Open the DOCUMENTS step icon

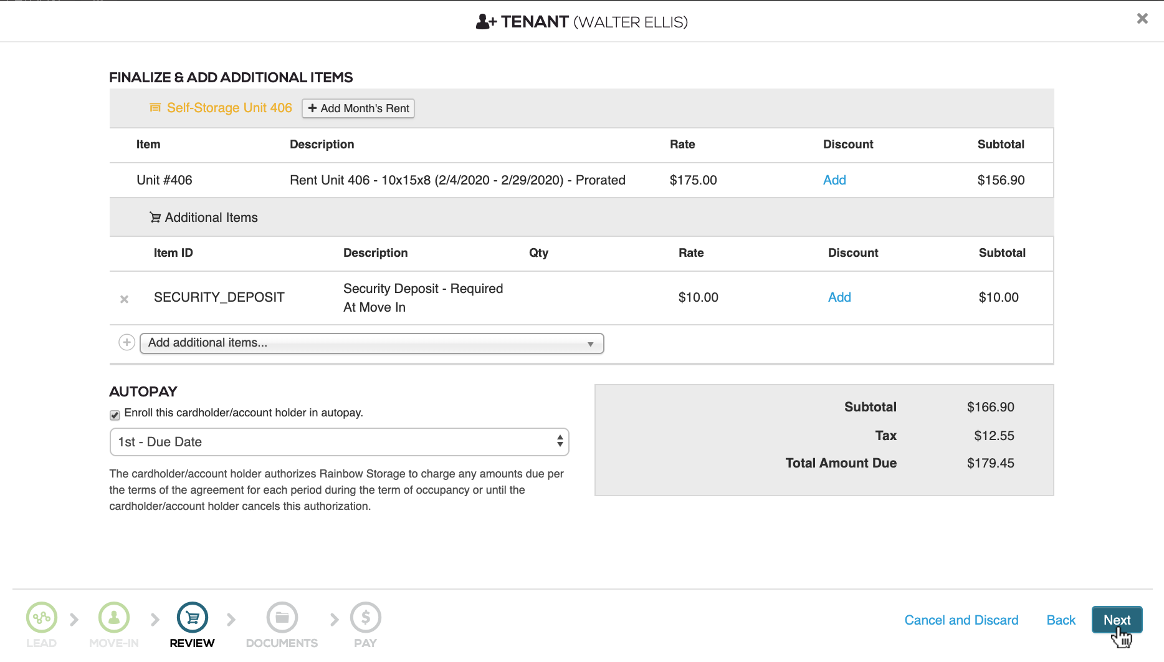coord(282,617)
